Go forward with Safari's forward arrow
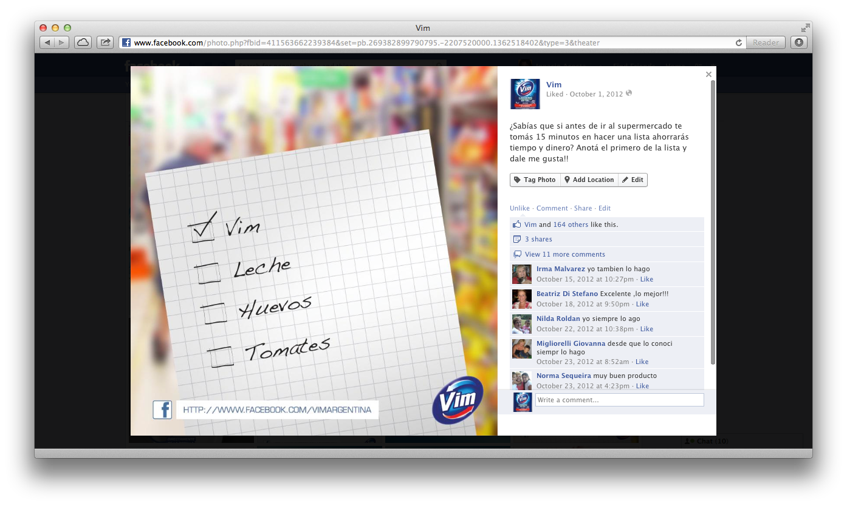 click(x=63, y=42)
